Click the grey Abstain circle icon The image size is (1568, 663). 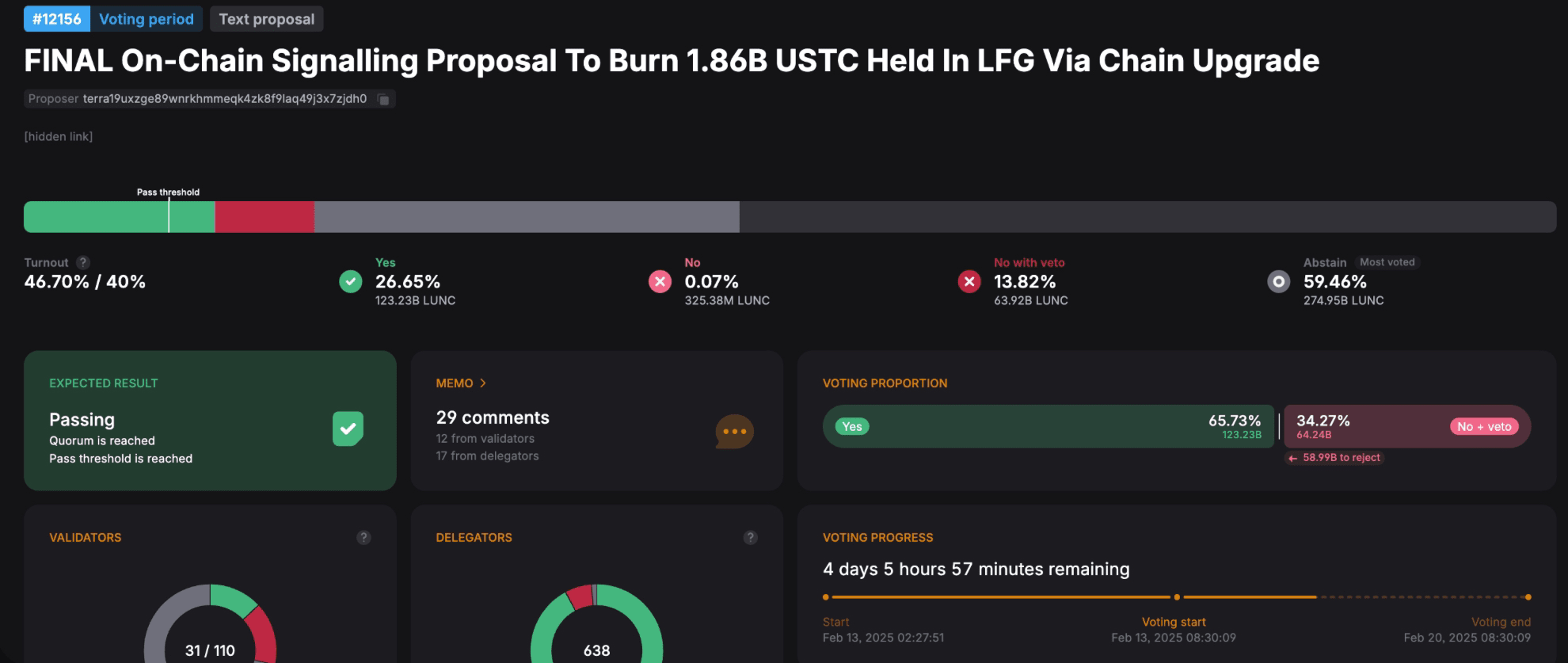[x=1279, y=281]
